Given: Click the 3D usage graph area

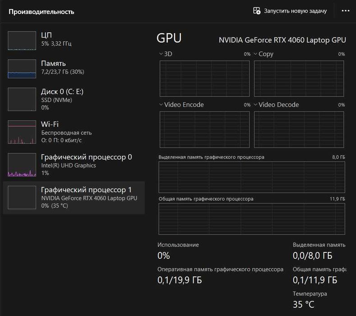Looking at the screenshot, I should [x=204, y=79].
